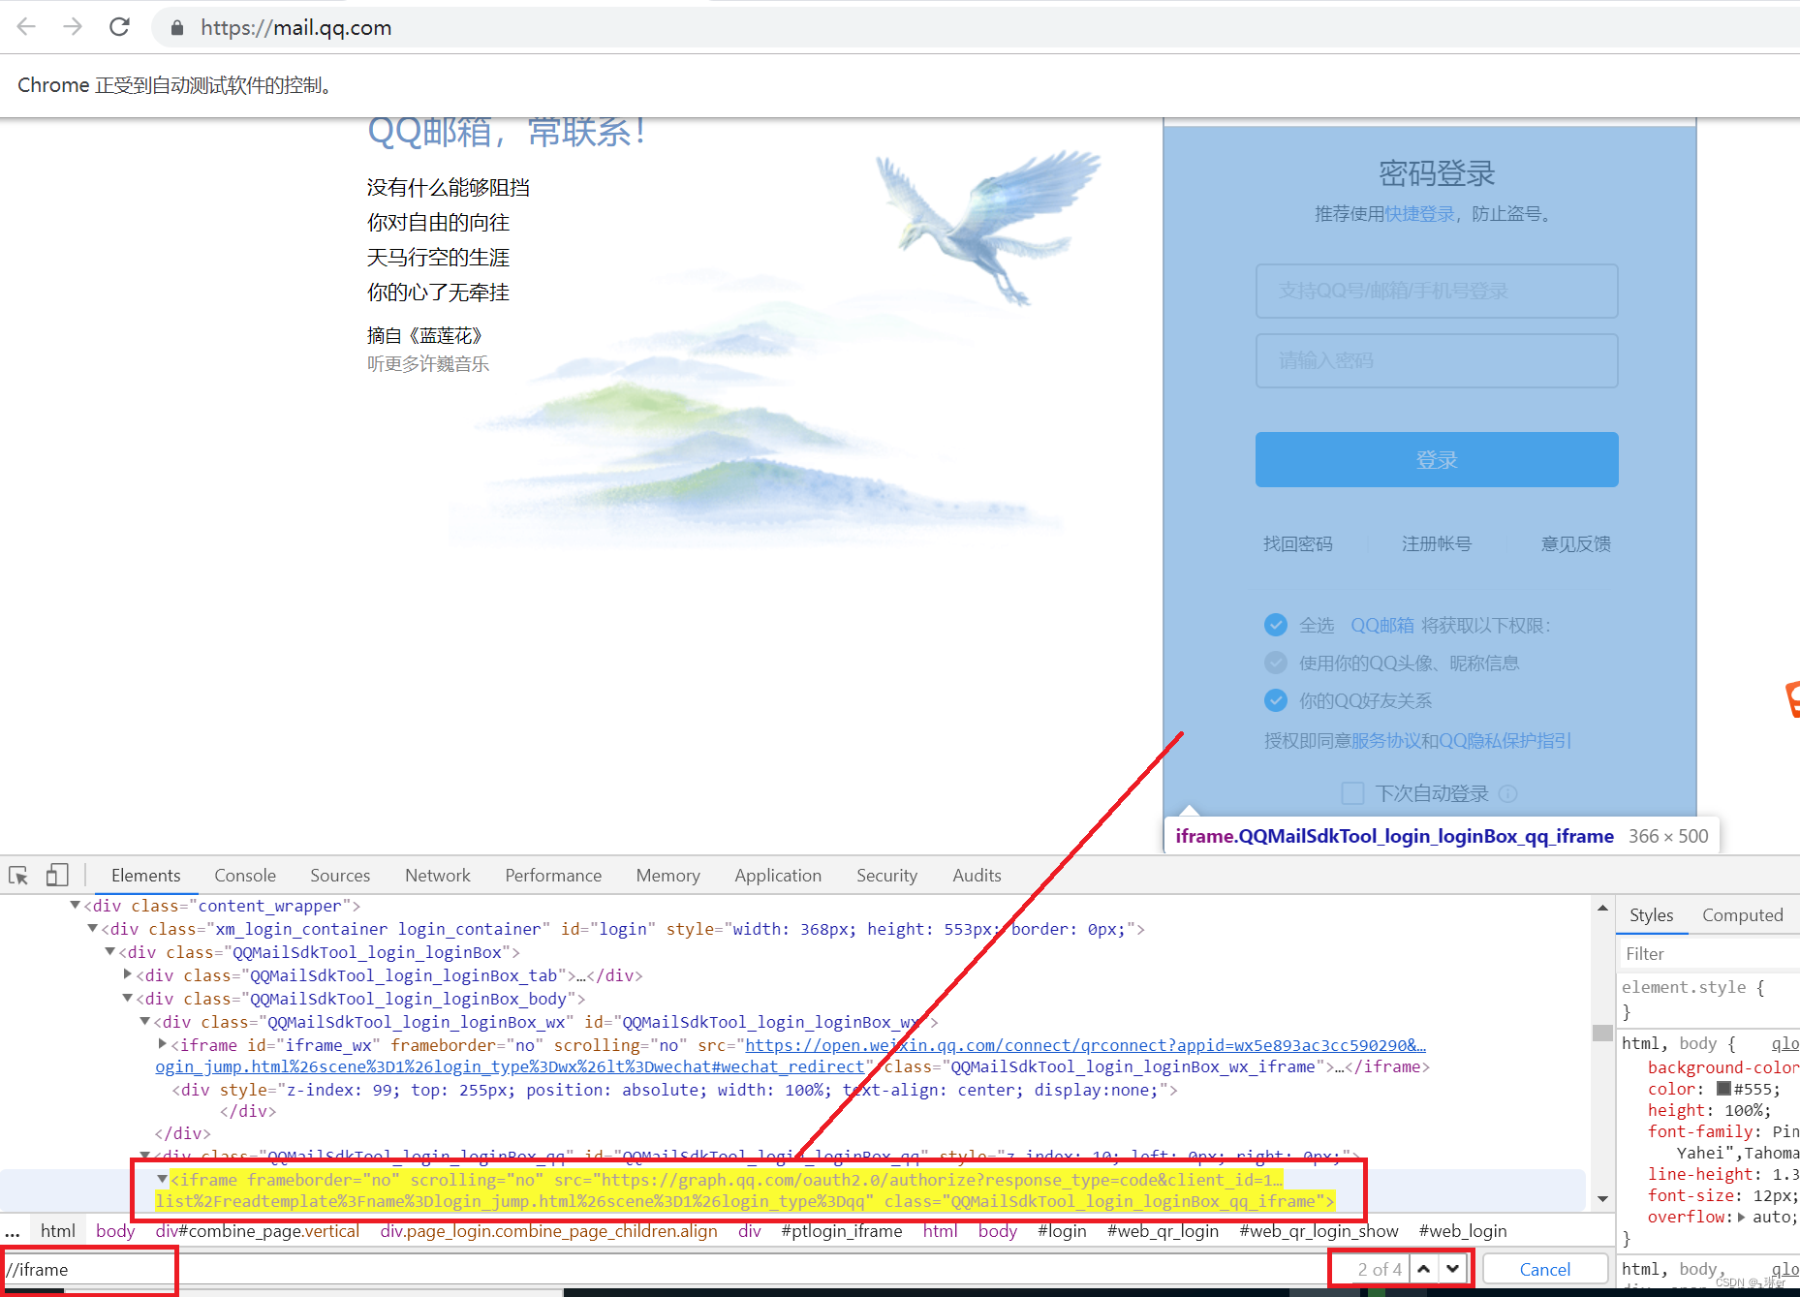Open the Application tab
1800x1297 pixels.
[778, 876]
